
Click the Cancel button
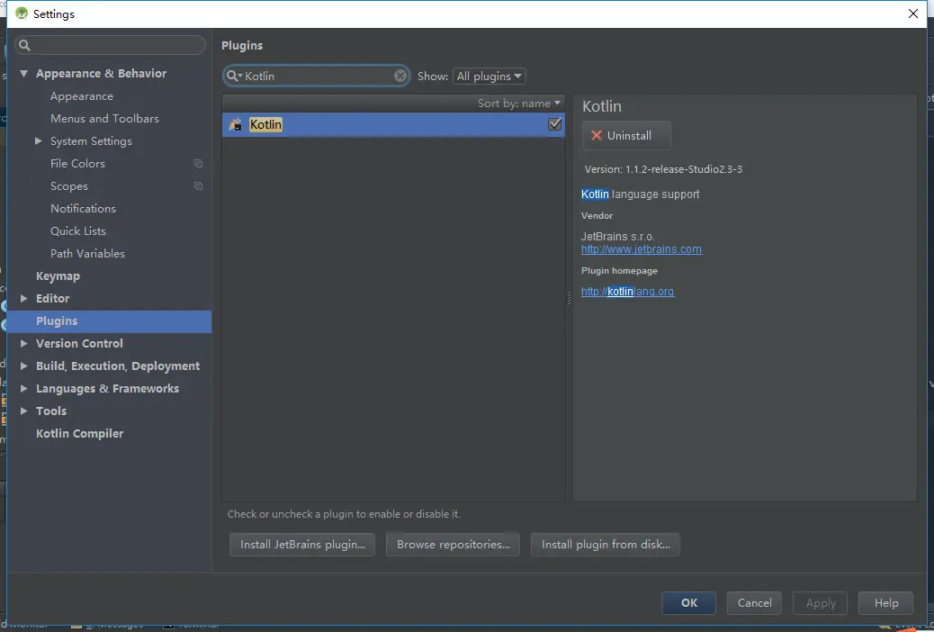point(754,603)
